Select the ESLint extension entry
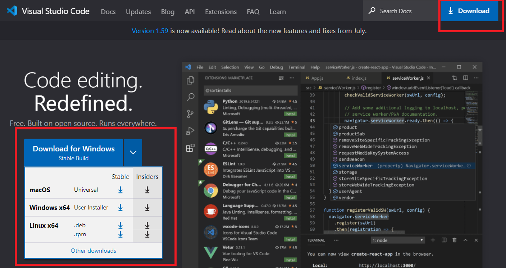The height and width of the screenshot is (268, 506). 250,170
